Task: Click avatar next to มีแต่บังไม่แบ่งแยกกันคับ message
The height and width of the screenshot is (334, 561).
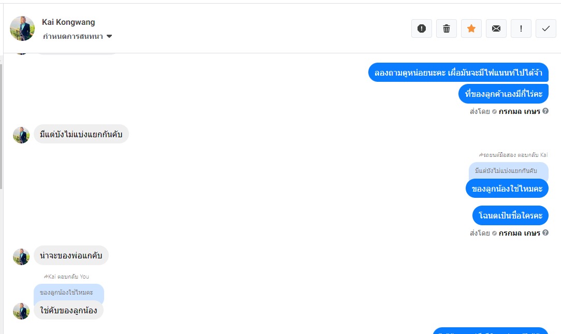Action: (21, 135)
